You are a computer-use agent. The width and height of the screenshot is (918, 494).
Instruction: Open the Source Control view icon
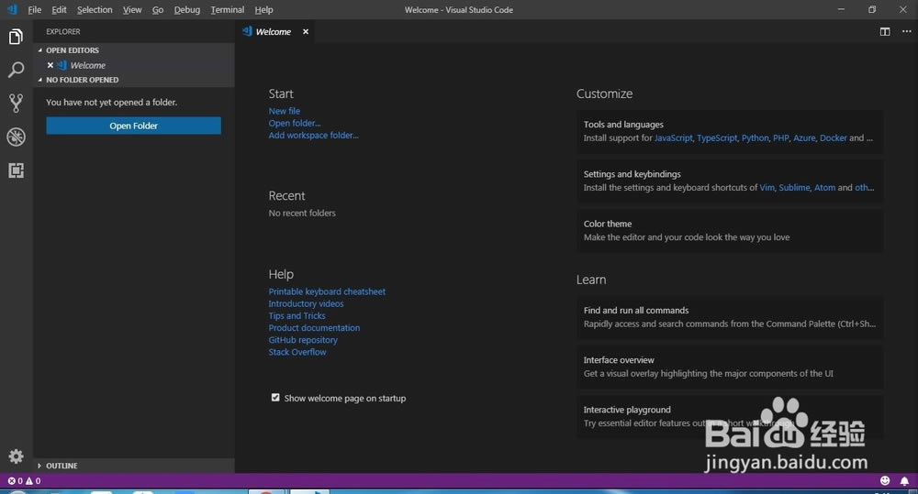16,103
